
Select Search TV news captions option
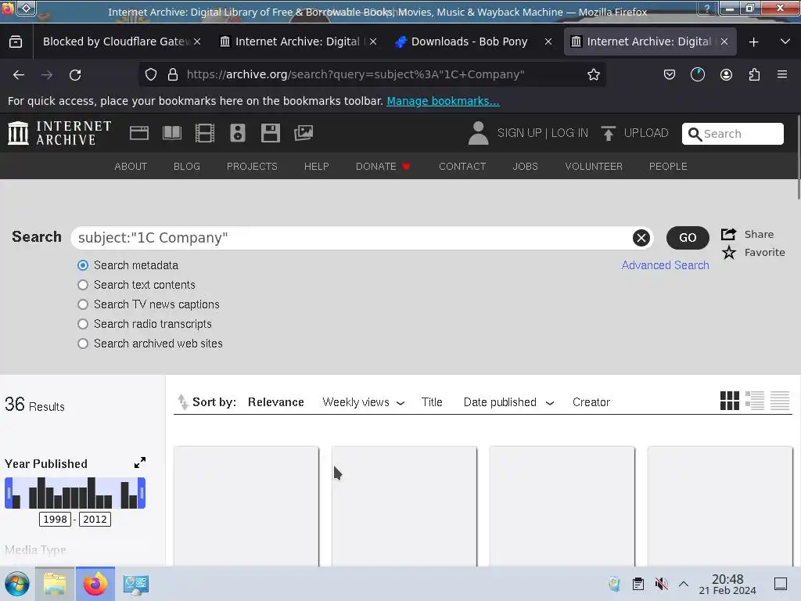point(83,304)
